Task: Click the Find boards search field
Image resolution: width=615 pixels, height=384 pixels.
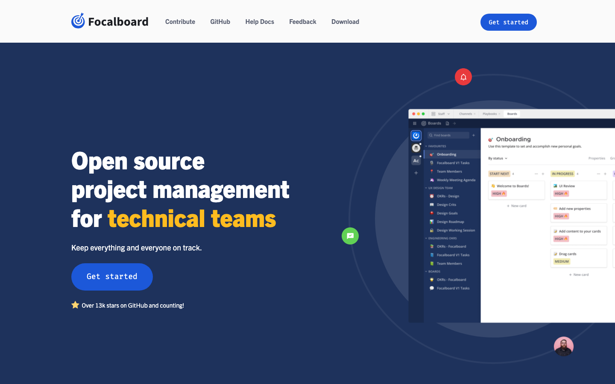Action: (448, 135)
